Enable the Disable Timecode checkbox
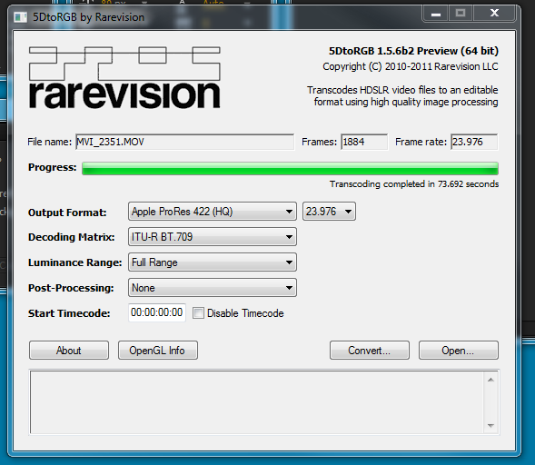Screen dimensions: 535x465 [x=198, y=312]
